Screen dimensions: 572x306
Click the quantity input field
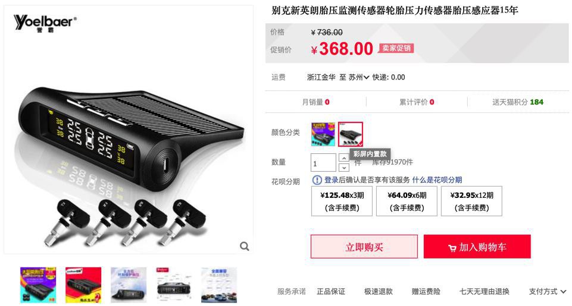323,162
